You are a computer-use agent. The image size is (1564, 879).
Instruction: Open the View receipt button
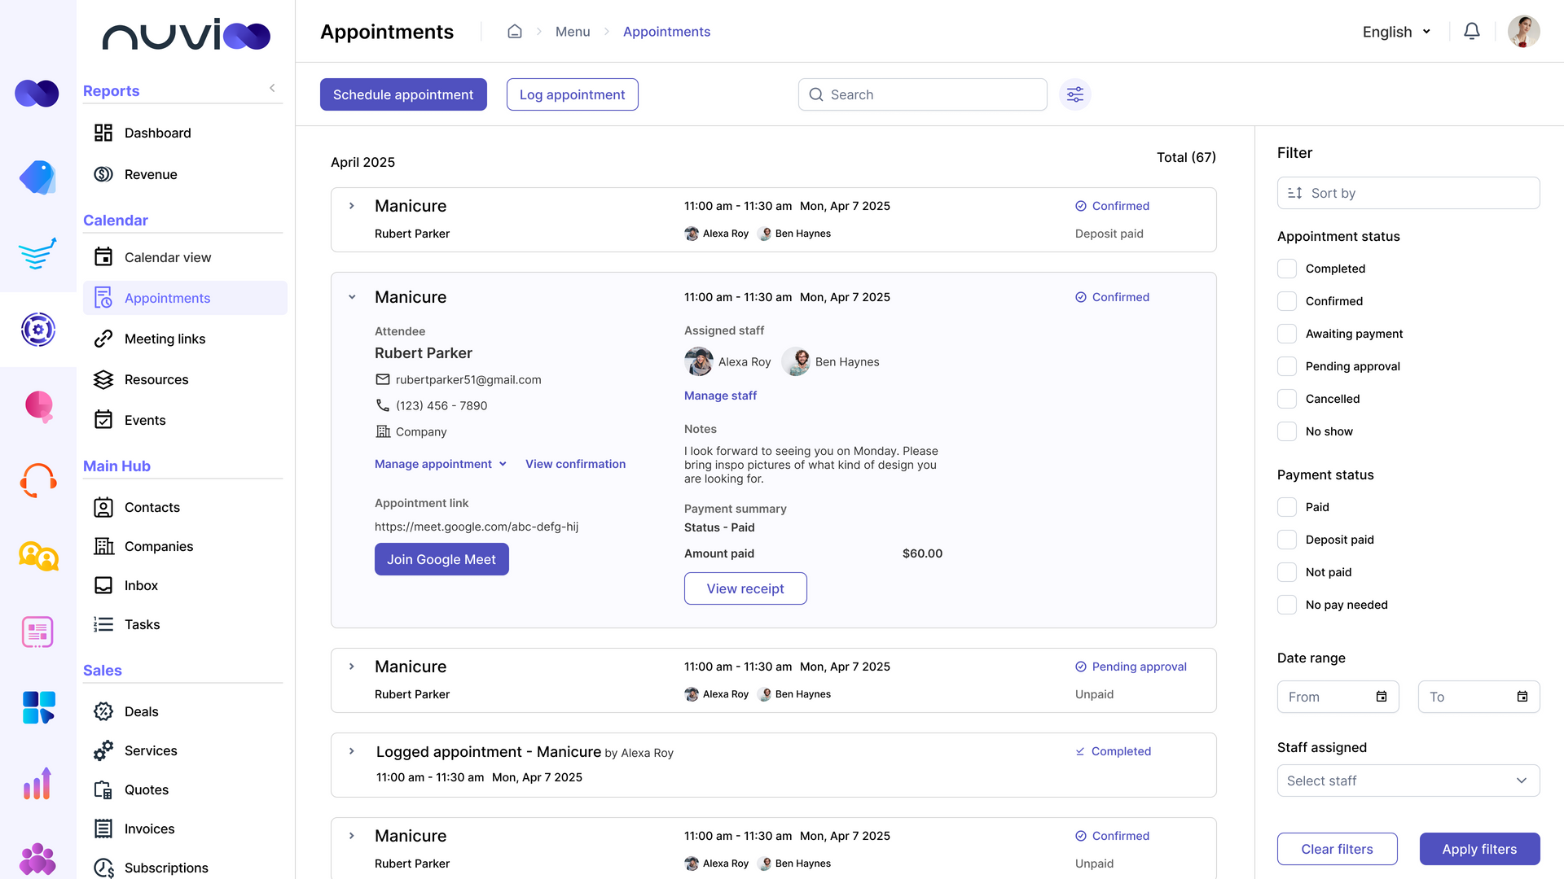pyautogui.click(x=745, y=588)
